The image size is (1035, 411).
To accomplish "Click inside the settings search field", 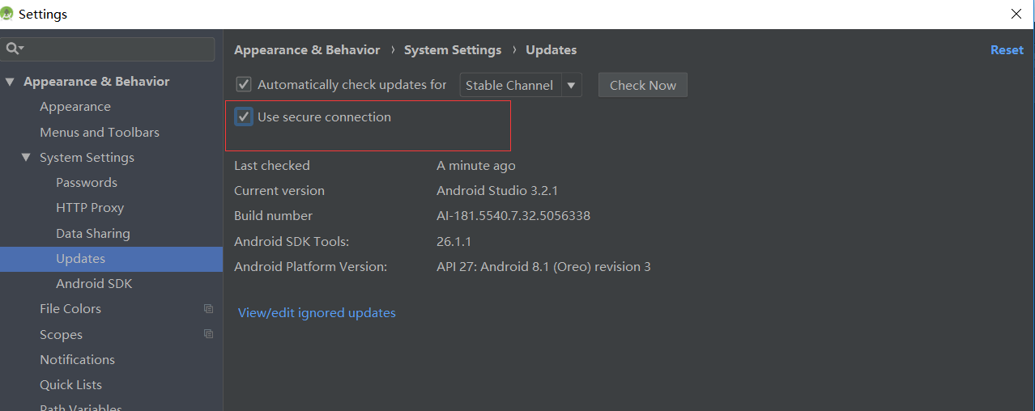I will pyautogui.click(x=117, y=49).
